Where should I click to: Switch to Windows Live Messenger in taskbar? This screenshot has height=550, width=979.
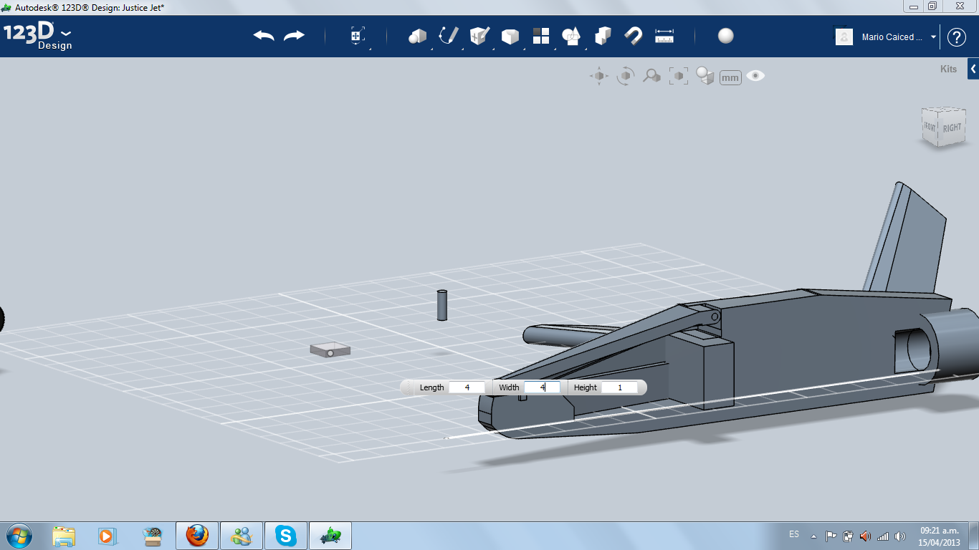[x=242, y=536]
